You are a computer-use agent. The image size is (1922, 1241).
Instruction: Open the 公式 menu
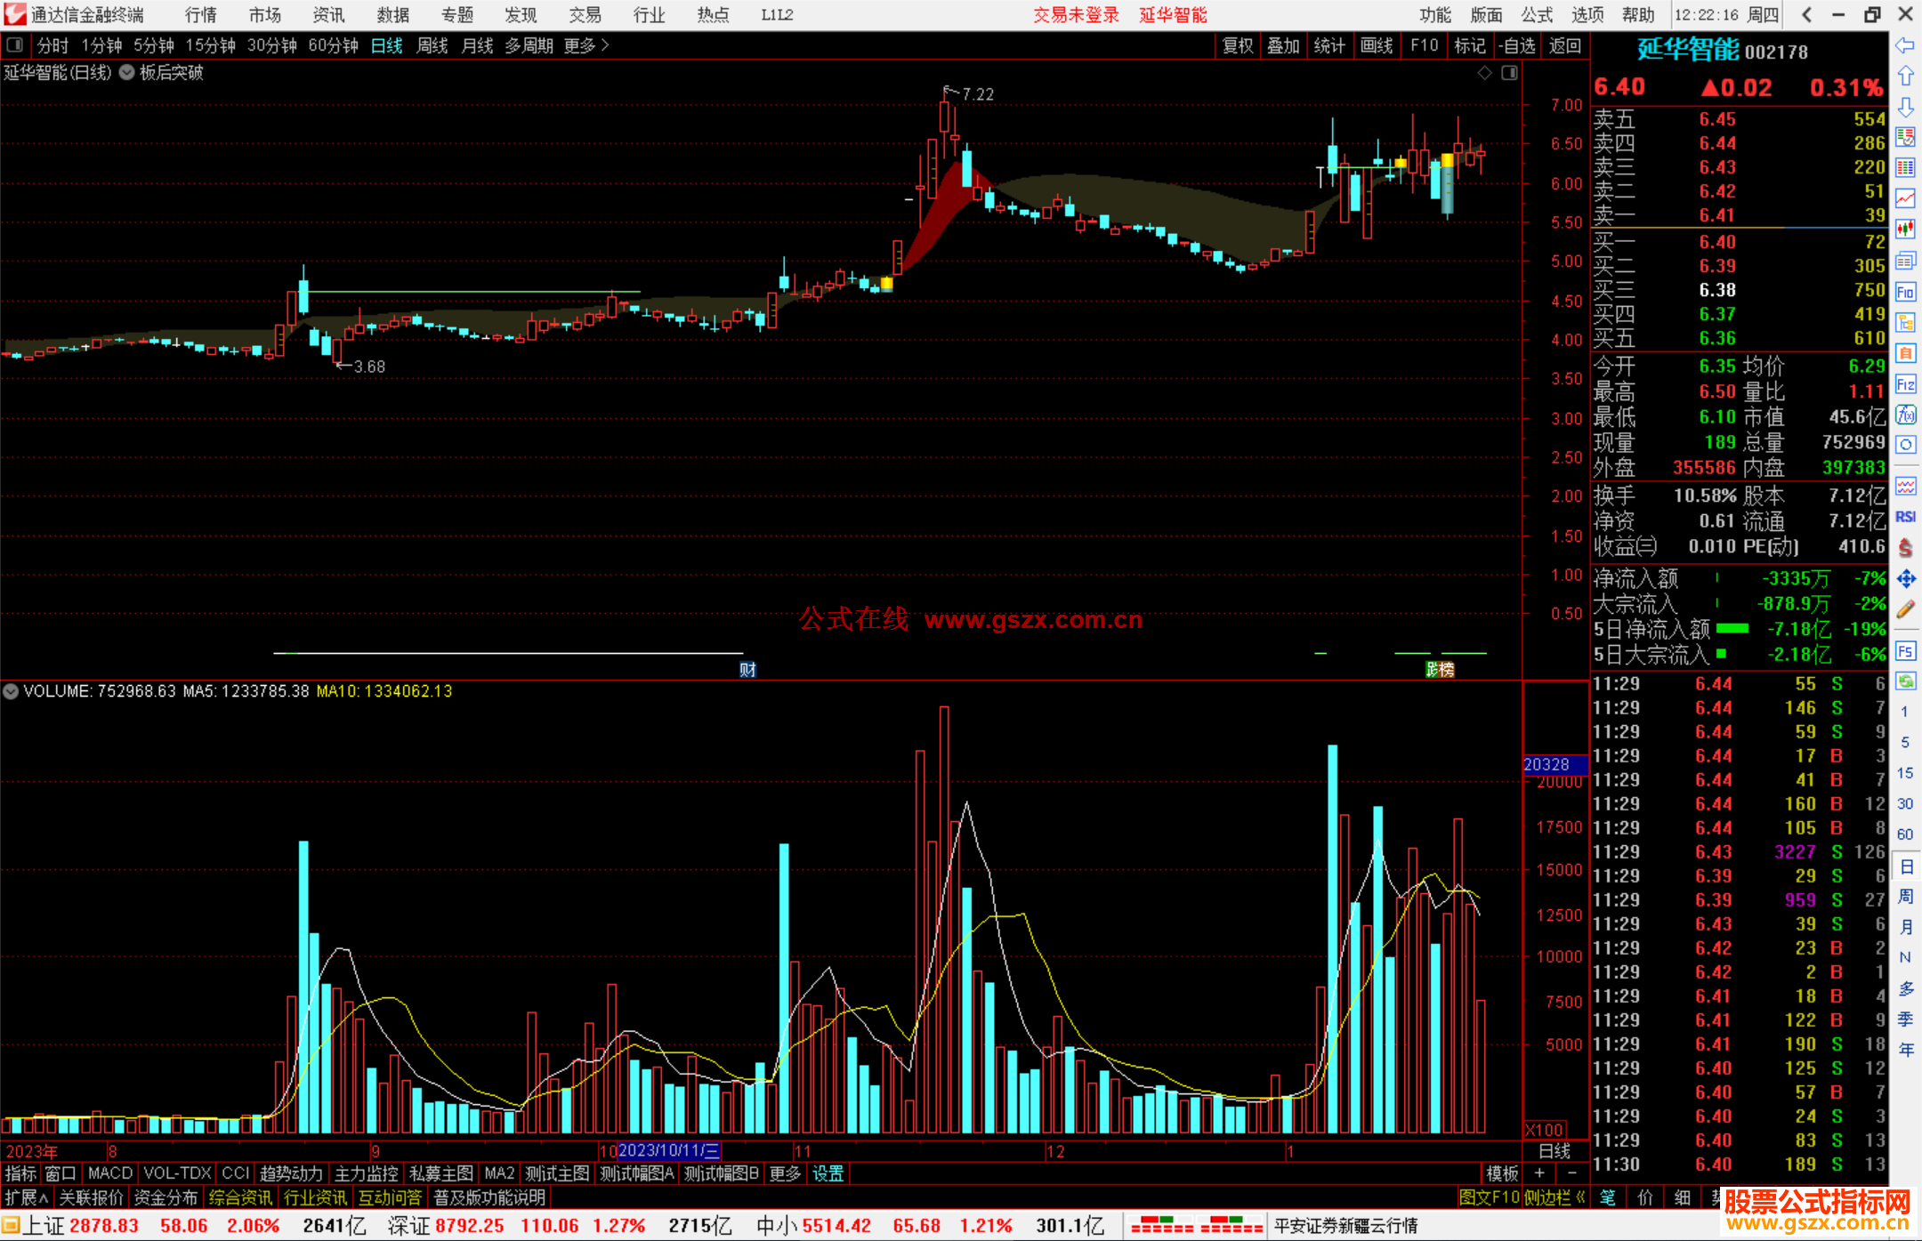pos(1537,15)
